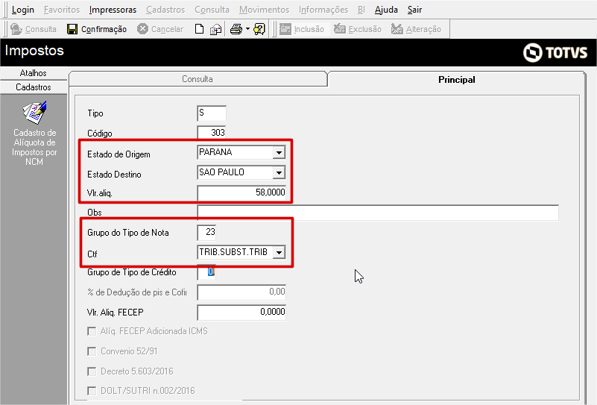Click the Código input field
This screenshot has height=405, width=597.
point(212,133)
